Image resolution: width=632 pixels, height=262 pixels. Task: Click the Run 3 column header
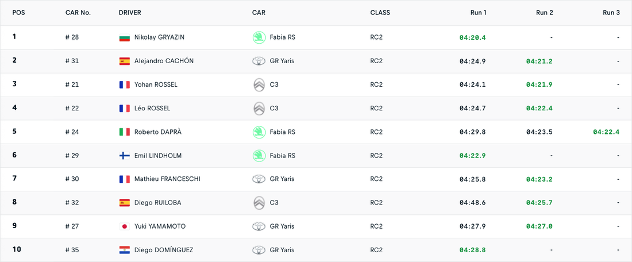tap(611, 13)
